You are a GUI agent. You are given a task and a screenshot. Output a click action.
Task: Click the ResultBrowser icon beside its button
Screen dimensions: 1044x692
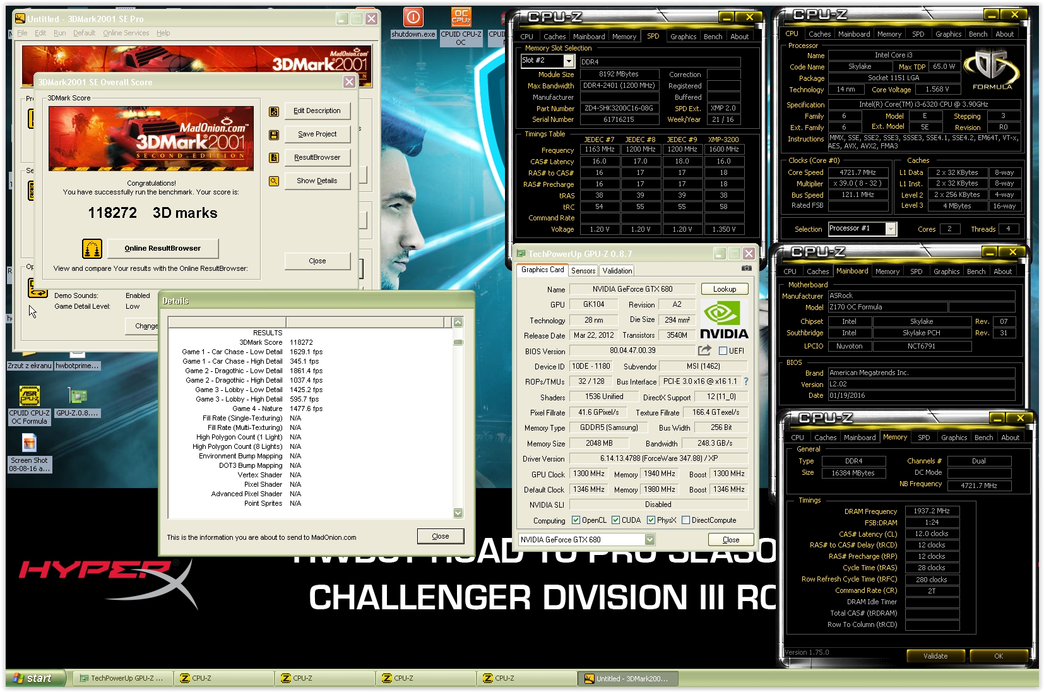tap(274, 158)
